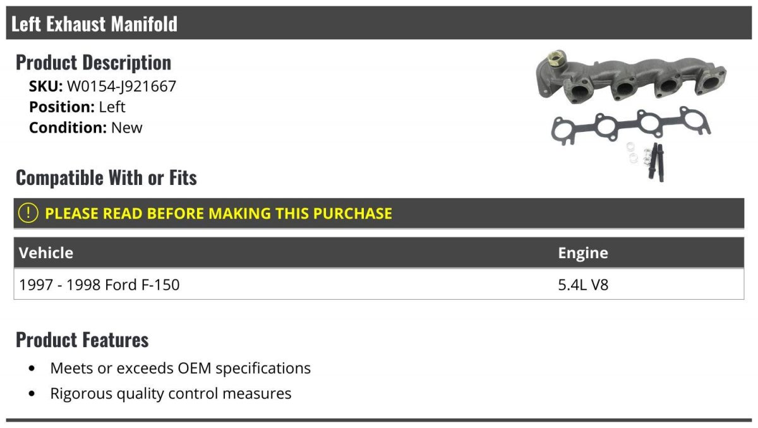Click the Condition: New line
The height and width of the screenshot is (428, 758).
86,128
